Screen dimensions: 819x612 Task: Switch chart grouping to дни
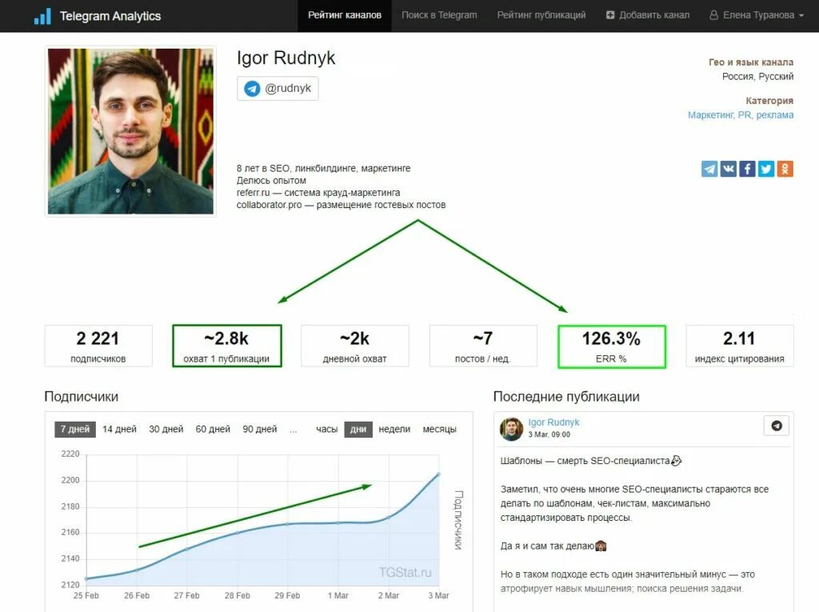click(358, 429)
